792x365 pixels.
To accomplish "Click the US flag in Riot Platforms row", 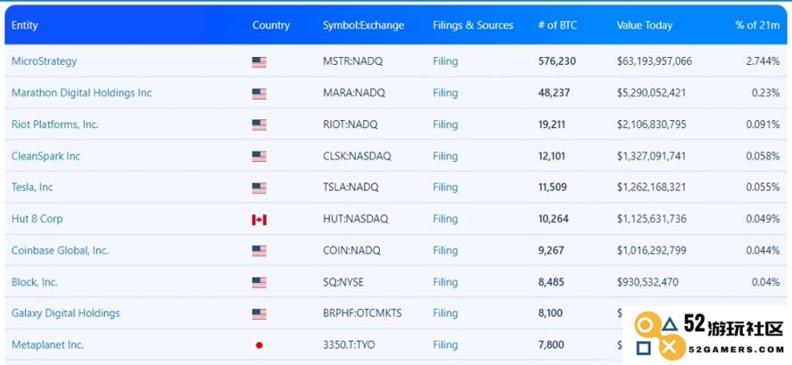I will (x=260, y=125).
